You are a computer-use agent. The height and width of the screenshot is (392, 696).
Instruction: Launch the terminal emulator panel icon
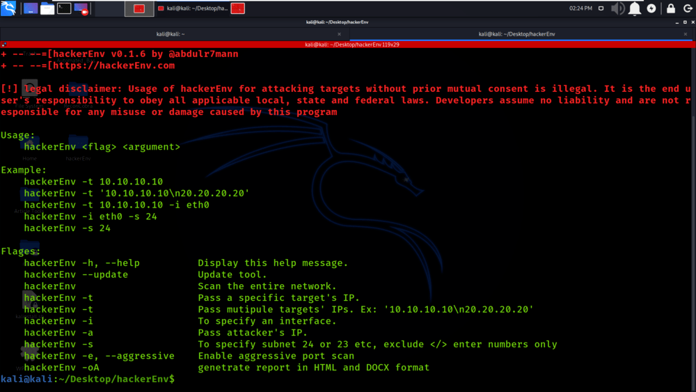64,8
